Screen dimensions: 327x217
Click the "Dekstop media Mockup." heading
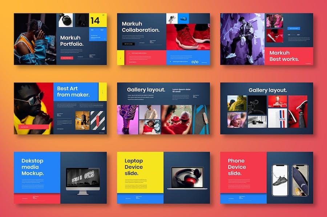pyautogui.click(x=33, y=167)
